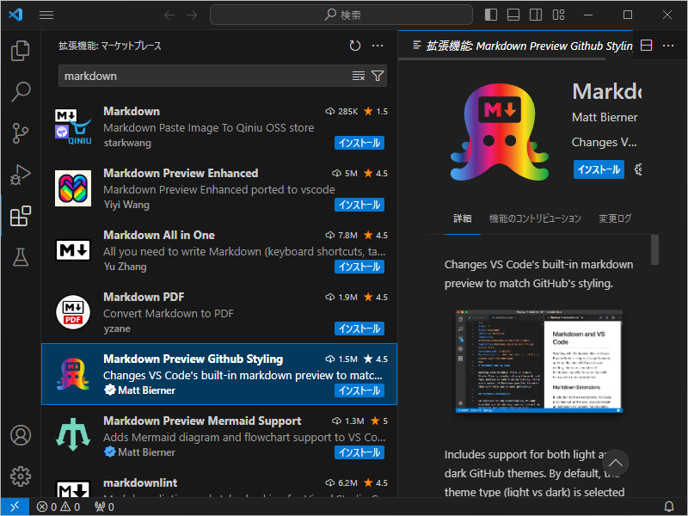Switch to the 変更ログ tab
Image resolution: width=688 pixels, height=516 pixels.
pos(614,218)
